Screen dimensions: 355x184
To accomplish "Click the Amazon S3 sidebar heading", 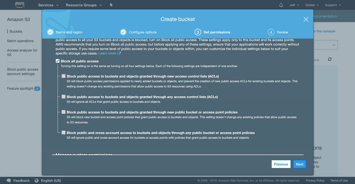I will [19, 20].
